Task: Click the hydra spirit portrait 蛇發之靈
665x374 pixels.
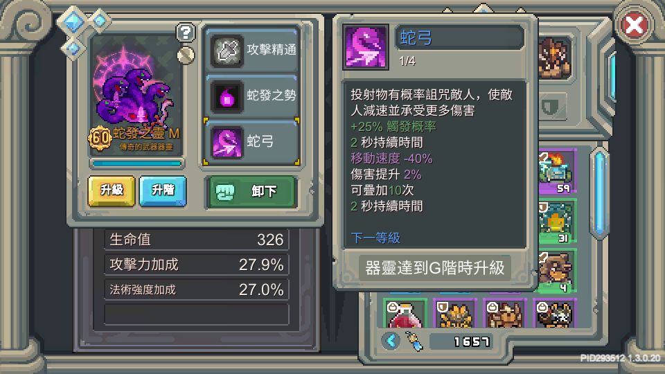Action: tap(136, 94)
